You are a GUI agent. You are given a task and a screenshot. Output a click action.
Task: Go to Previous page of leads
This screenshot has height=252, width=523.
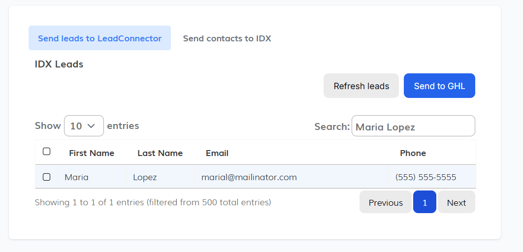pos(386,202)
